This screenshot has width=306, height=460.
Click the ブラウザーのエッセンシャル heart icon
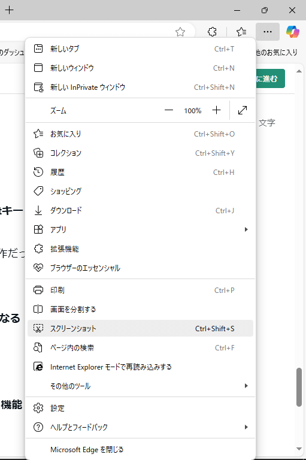click(38, 268)
